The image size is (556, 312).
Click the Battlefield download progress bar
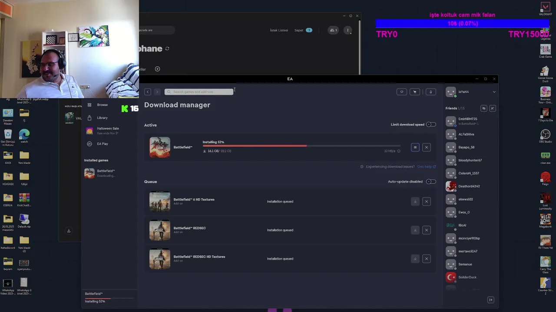pos(301,146)
